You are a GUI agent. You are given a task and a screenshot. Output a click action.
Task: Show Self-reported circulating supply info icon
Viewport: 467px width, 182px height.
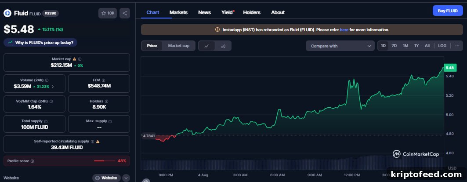(x=92, y=142)
